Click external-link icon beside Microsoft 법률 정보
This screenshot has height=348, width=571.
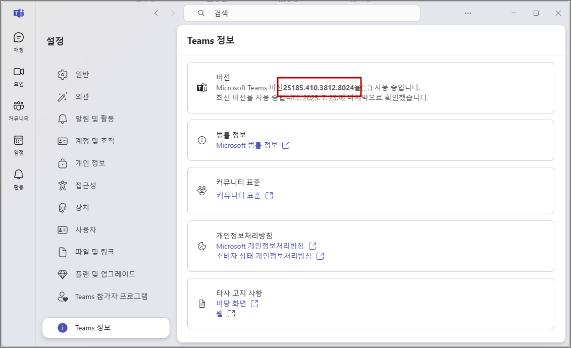point(286,145)
